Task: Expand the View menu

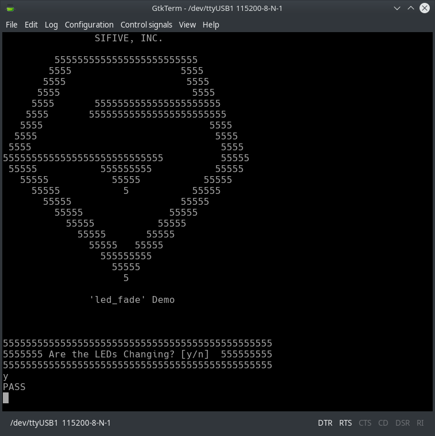Action: [x=187, y=25]
